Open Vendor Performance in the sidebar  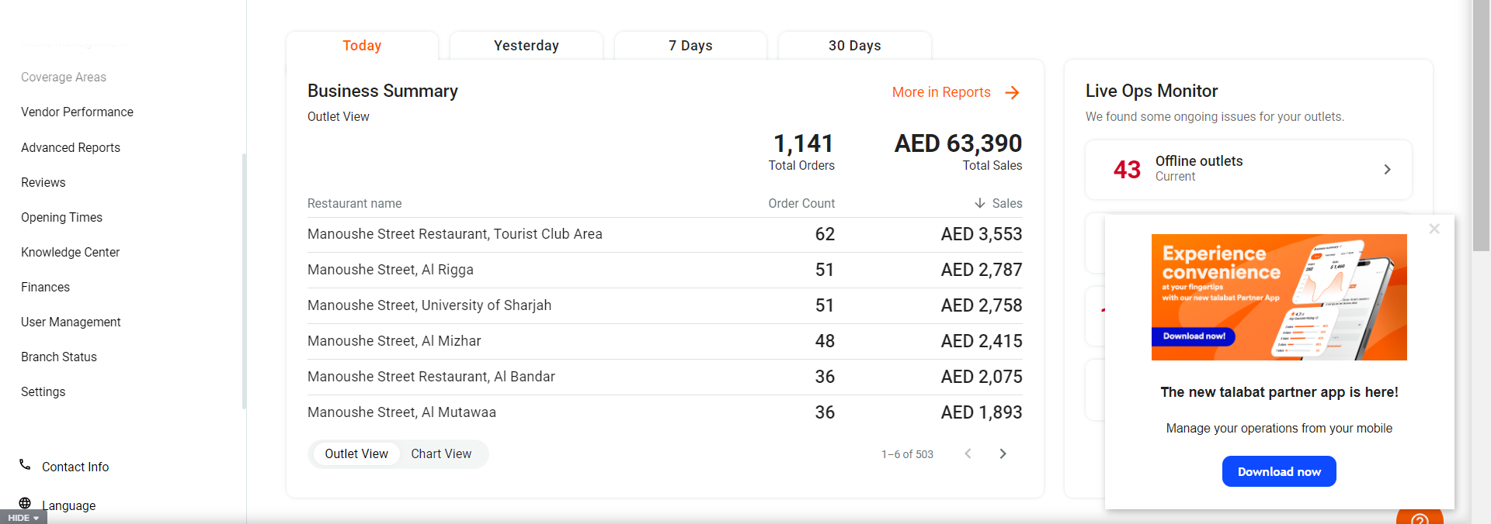coord(77,112)
